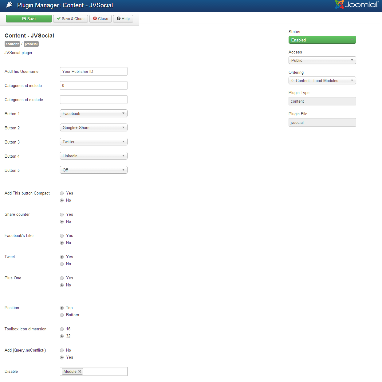The image size is (382, 382).
Task: Select No for Facebook's Like
Action: 62,243
